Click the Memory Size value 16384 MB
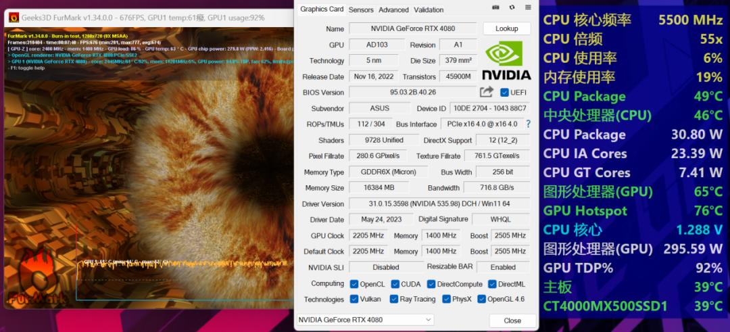Screen dimensions: 730x332 click(379, 188)
